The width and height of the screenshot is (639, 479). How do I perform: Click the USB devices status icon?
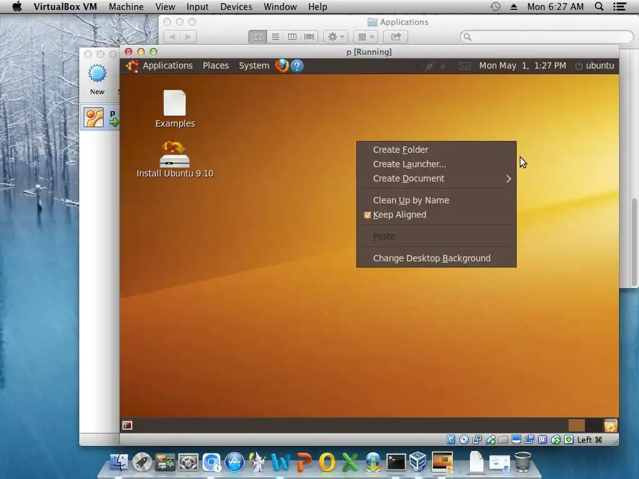tap(490, 440)
